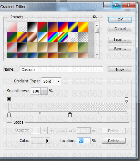Viewport: 140px width, 161px height.
Task: Click the OK button
Action: click(x=120, y=20)
